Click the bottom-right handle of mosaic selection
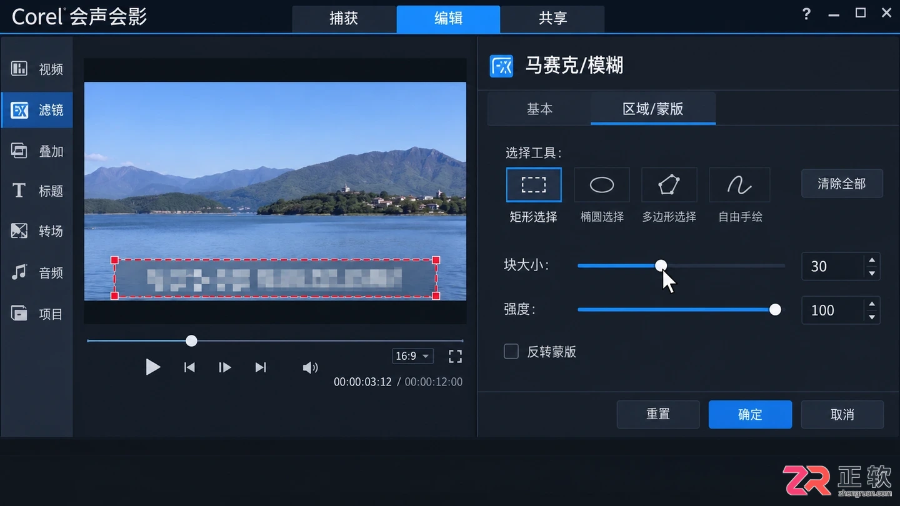Viewport: 900px width, 506px height. tap(436, 295)
